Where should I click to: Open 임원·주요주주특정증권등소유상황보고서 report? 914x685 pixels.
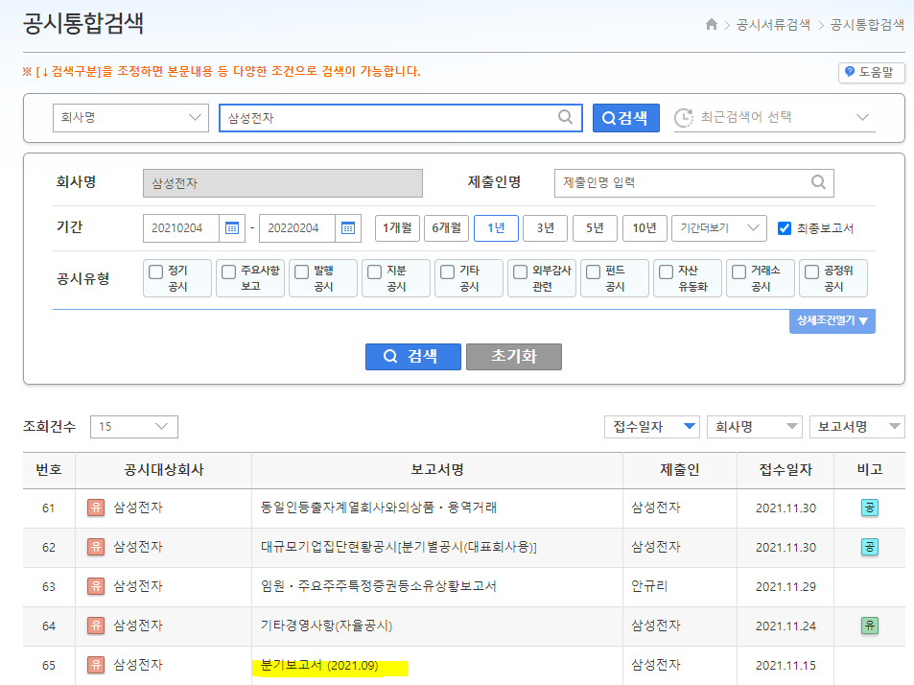click(x=379, y=586)
